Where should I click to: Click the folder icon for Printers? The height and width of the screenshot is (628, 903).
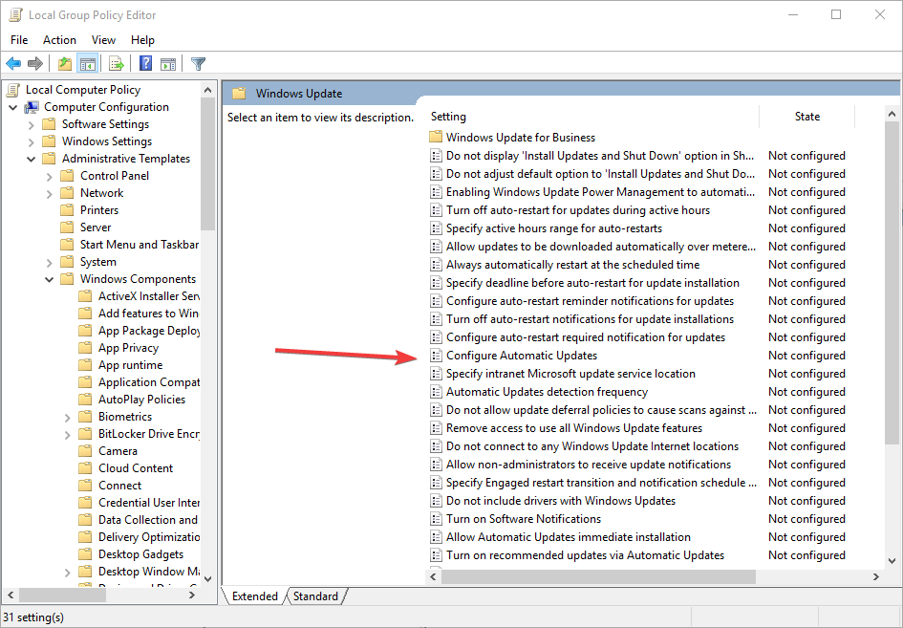point(68,209)
